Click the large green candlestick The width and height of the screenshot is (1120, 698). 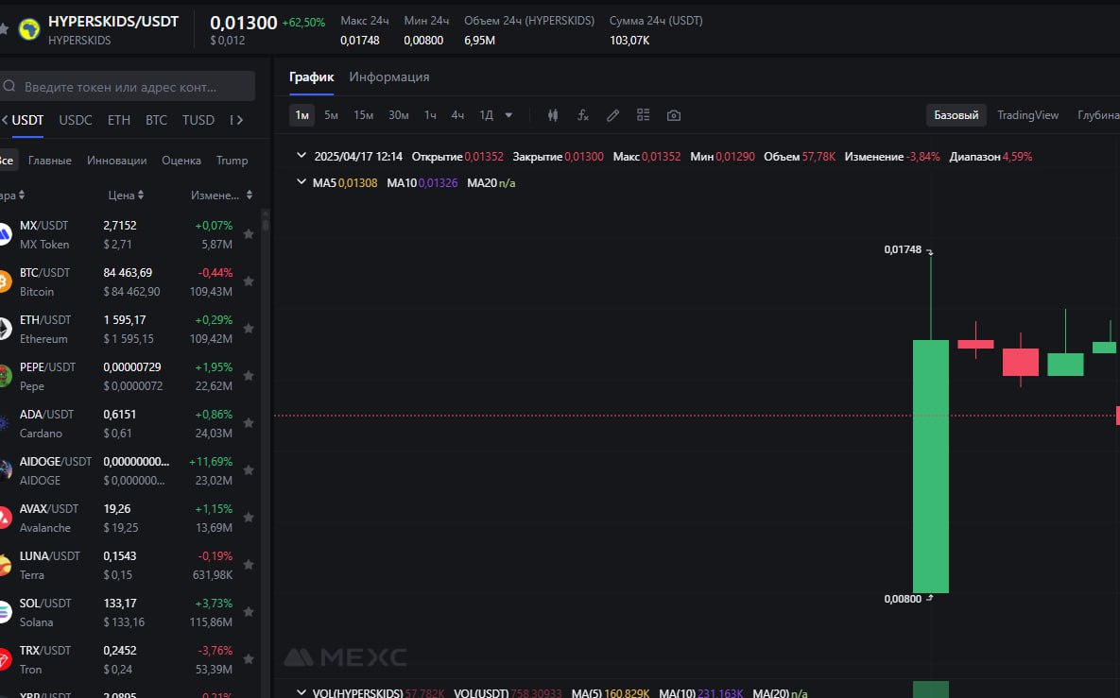tap(931, 466)
